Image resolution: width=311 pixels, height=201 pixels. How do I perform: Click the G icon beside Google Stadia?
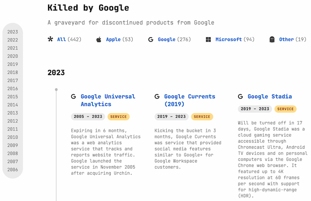[241, 97]
